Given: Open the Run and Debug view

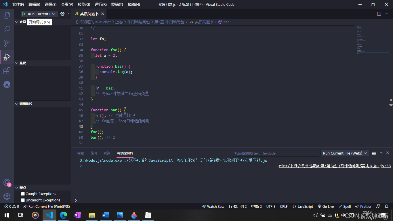Looking at the screenshot, I should click(7, 57).
